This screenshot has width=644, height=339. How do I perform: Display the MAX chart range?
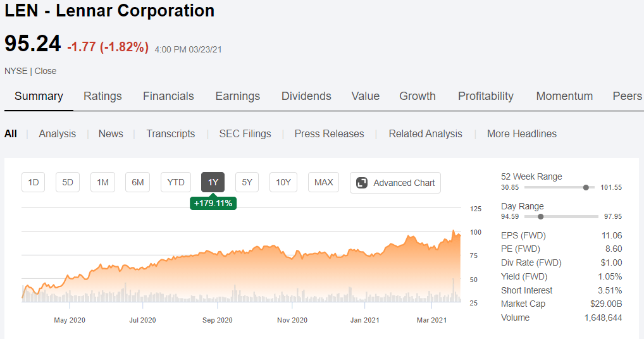click(x=324, y=182)
